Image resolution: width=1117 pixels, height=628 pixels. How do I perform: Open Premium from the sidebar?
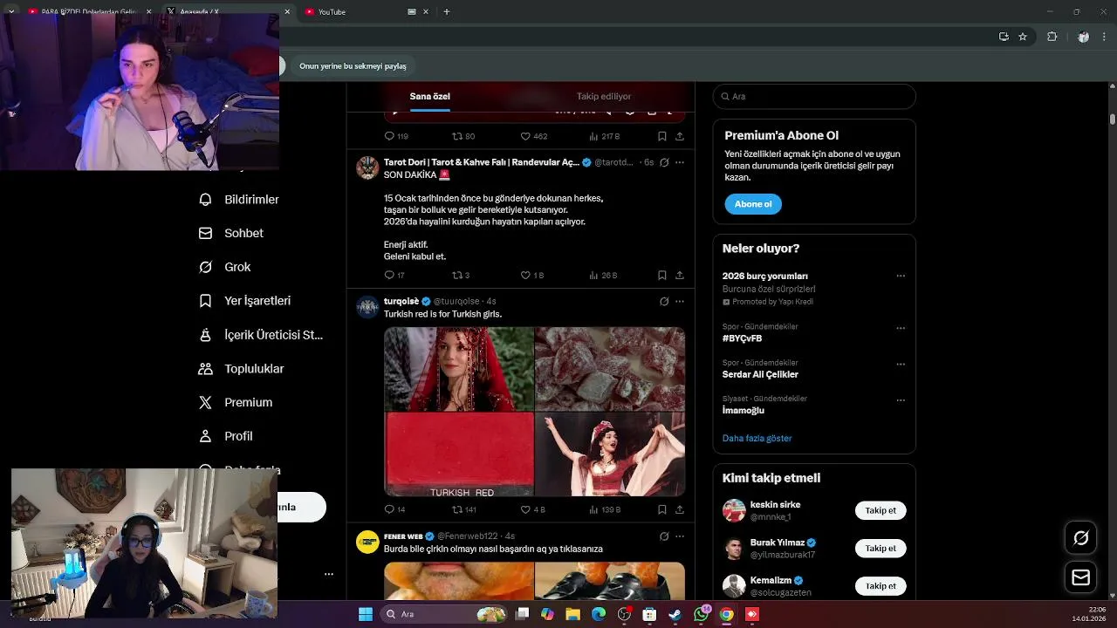tap(236, 402)
